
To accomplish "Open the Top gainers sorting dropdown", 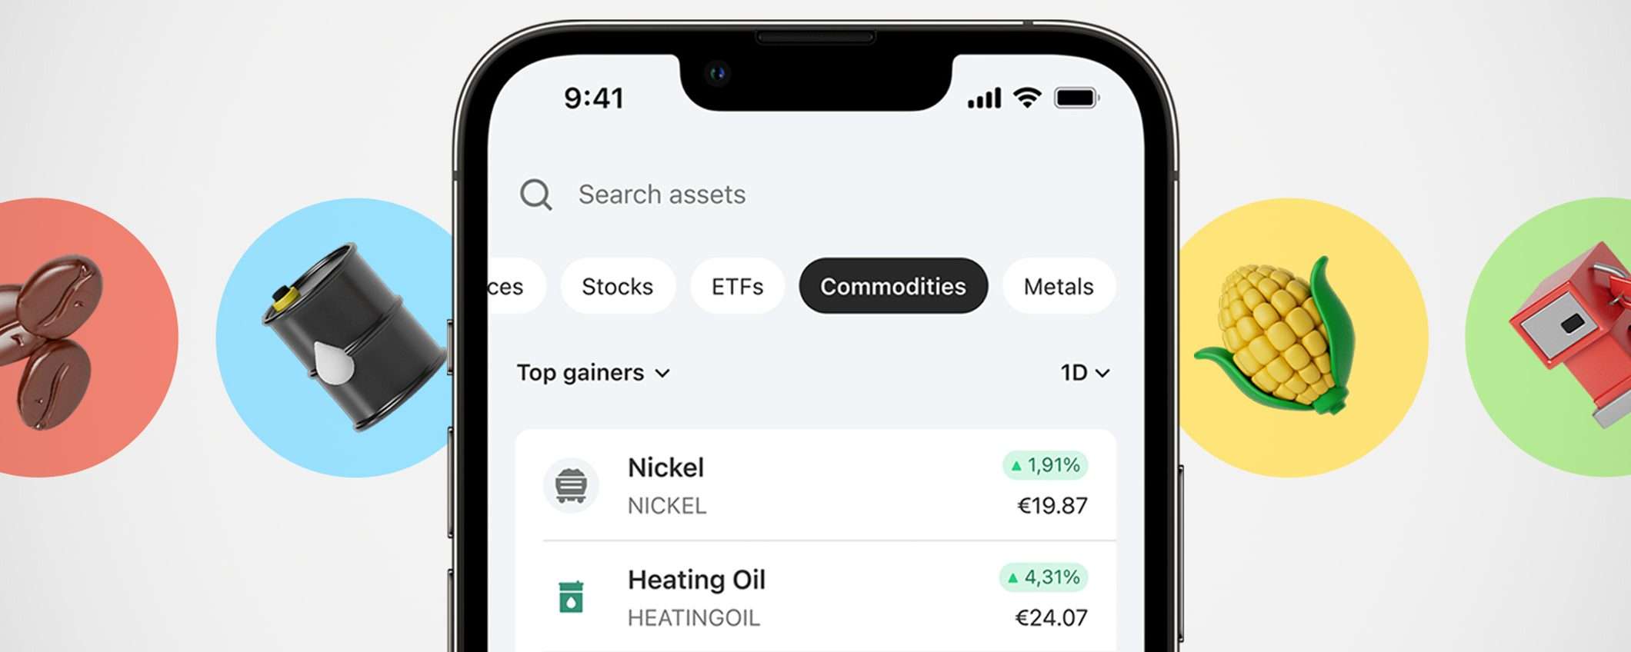I will [x=592, y=373].
